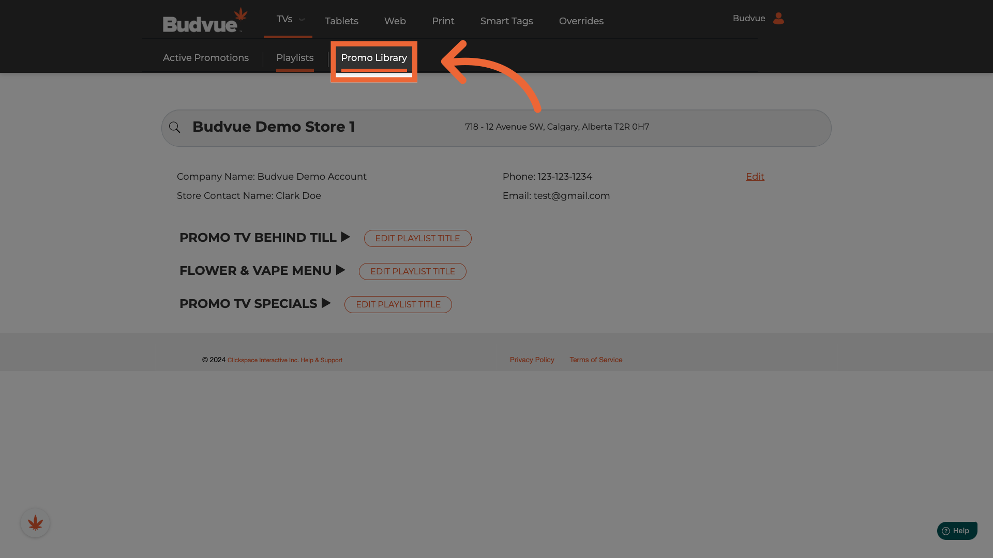Navigate to Overrides section

pyautogui.click(x=581, y=21)
